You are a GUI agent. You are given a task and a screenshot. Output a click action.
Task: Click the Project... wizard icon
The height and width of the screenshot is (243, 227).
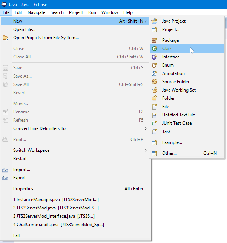pyautogui.click(x=154, y=29)
